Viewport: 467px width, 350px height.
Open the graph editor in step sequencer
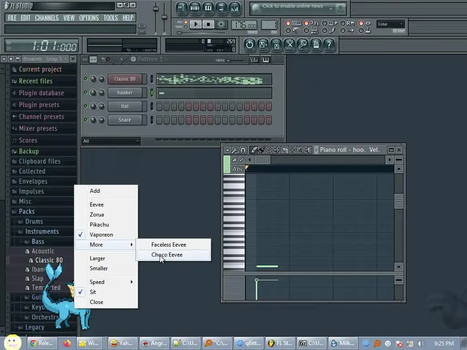point(254,60)
